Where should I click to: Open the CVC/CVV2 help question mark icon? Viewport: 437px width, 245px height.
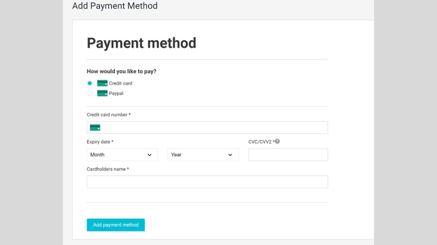[277, 141]
